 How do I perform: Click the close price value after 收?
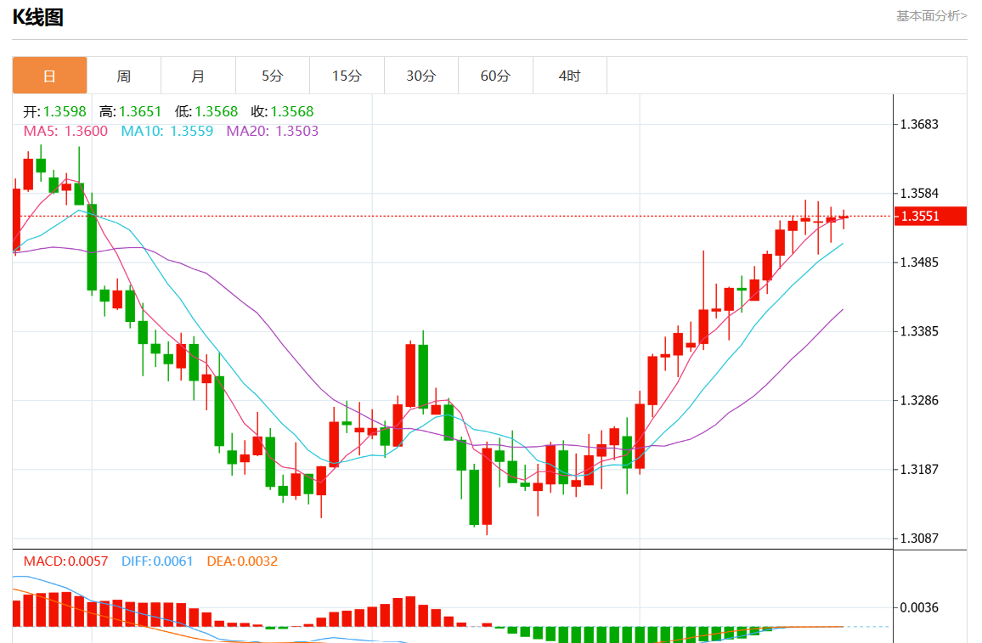[x=292, y=111]
